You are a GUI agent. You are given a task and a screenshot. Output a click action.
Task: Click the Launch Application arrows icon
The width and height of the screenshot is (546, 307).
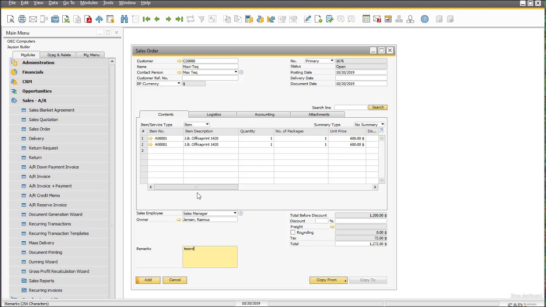click(99, 19)
